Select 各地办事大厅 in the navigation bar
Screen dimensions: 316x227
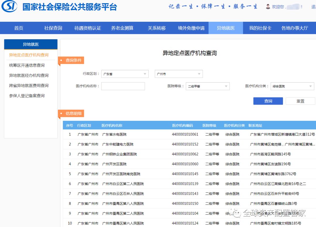tap(295, 28)
